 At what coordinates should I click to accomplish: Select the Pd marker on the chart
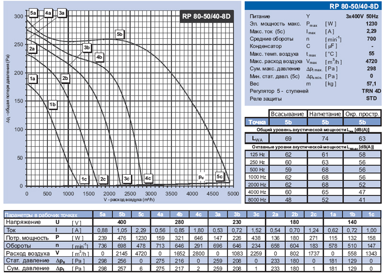coord(202,177)
